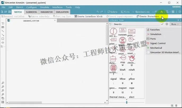Clear search with the circled X icon
This screenshot has height=108, width=182.
pyautogui.click(x=167, y=24)
